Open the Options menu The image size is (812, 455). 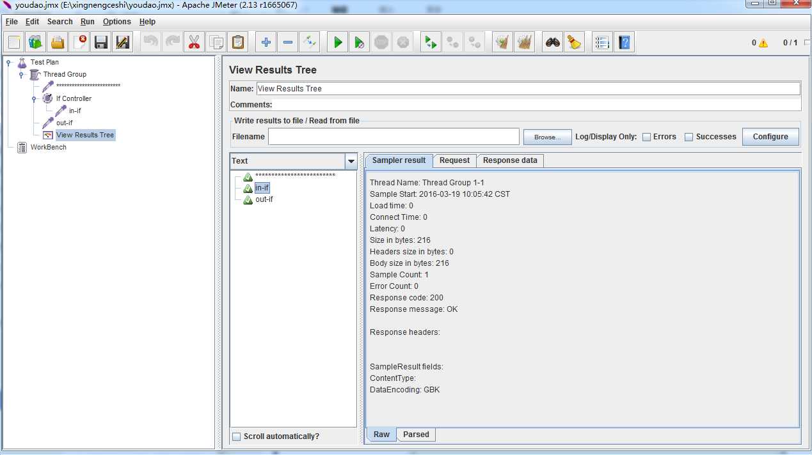coord(116,22)
